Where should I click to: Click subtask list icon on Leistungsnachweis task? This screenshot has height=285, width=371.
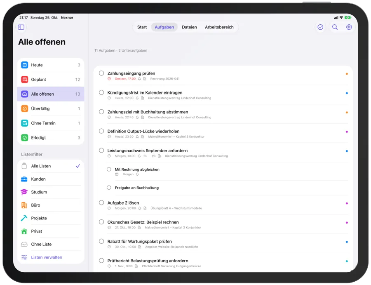[x=146, y=156]
